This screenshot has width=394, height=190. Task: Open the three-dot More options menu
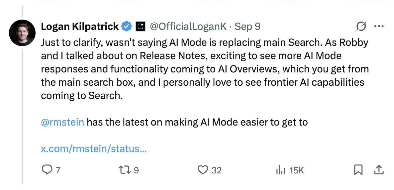pos(379,27)
